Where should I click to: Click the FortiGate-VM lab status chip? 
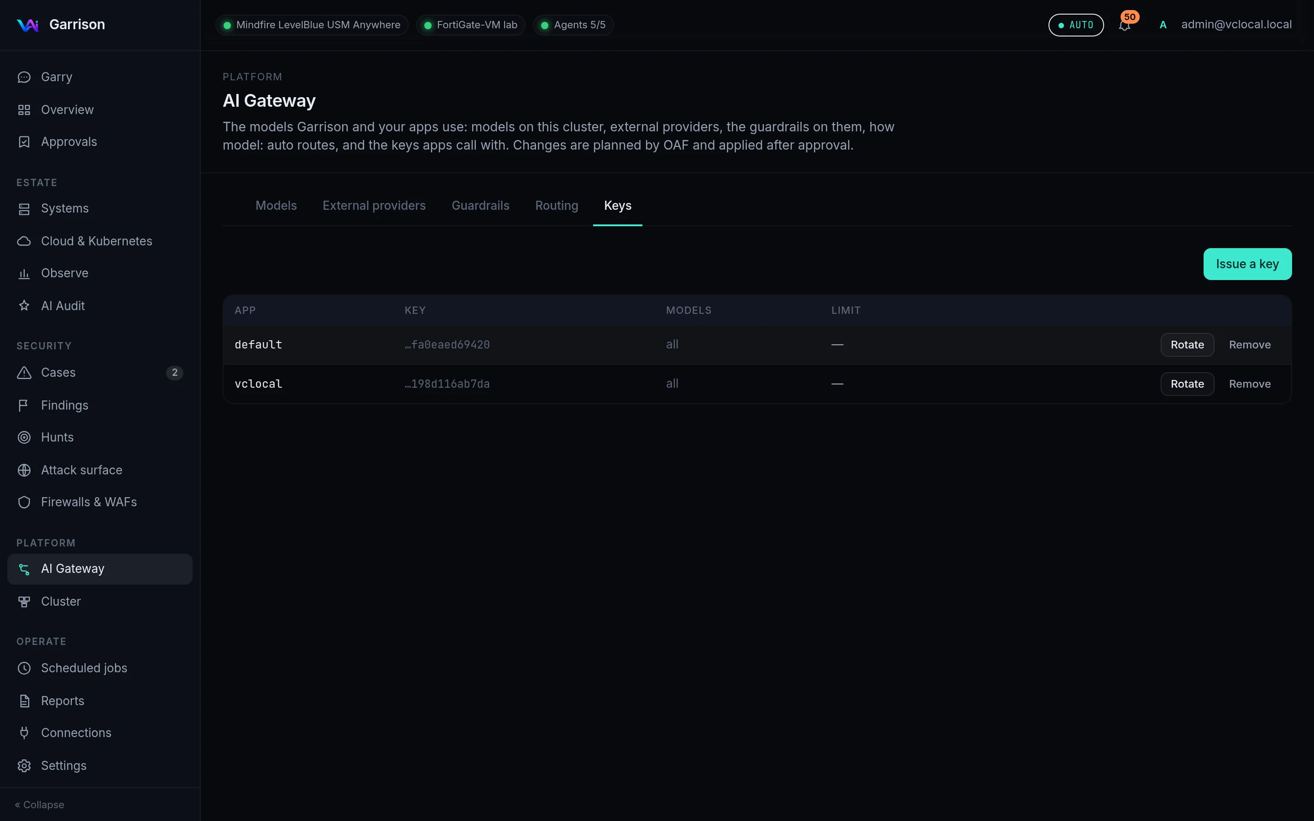[470, 25]
